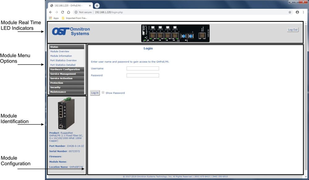
Task: Click the browser reload page icon
Action: point(63,12)
